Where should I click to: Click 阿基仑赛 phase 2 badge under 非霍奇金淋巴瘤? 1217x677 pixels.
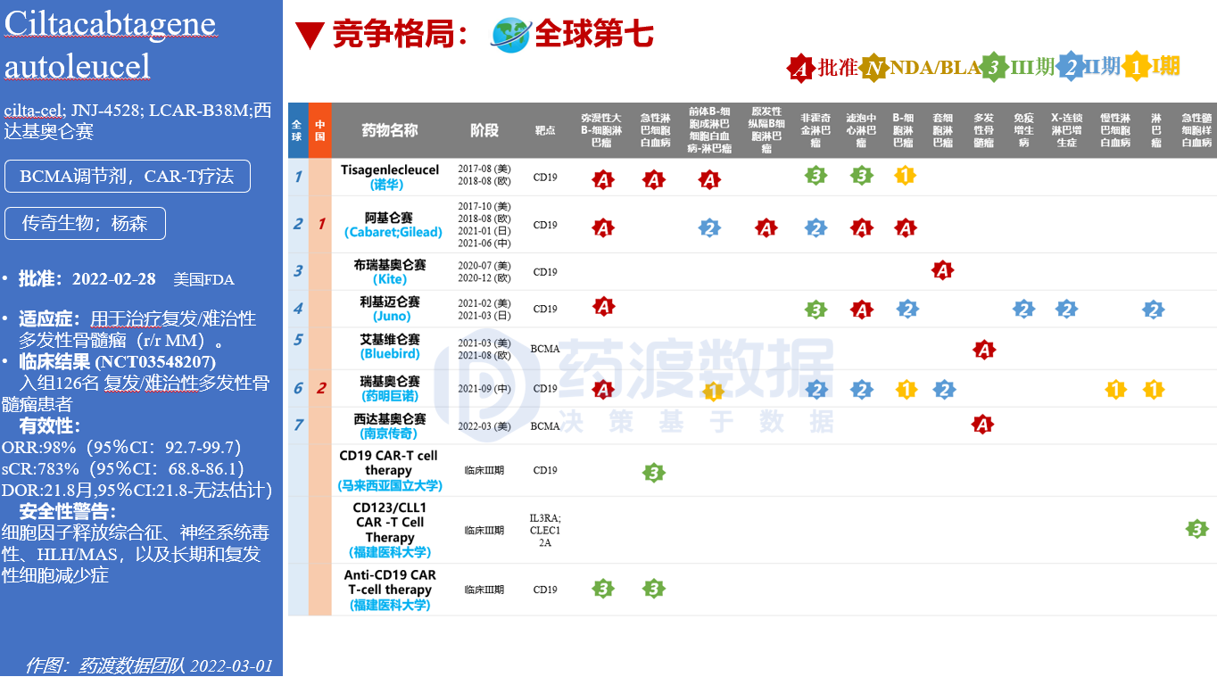point(815,228)
